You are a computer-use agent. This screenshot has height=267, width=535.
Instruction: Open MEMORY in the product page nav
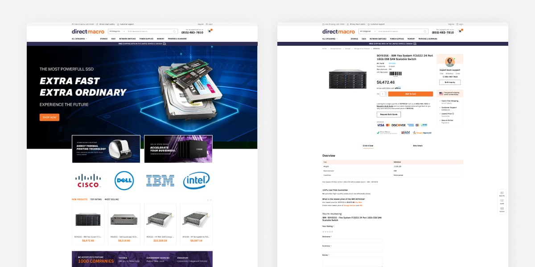click(x=411, y=39)
